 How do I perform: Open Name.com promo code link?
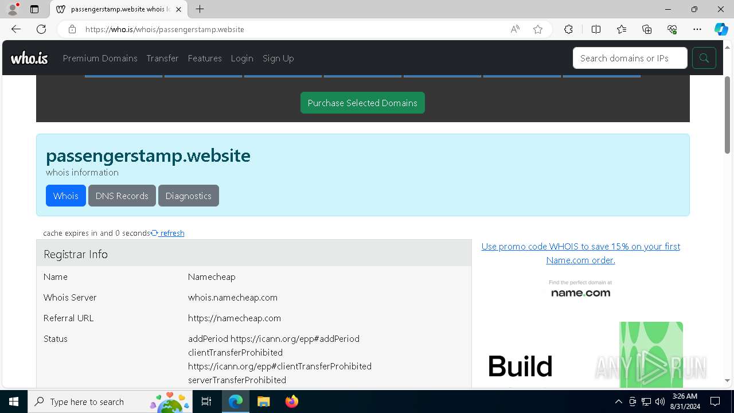point(580,253)
